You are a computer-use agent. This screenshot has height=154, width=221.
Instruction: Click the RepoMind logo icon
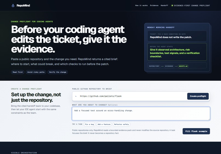13,5
